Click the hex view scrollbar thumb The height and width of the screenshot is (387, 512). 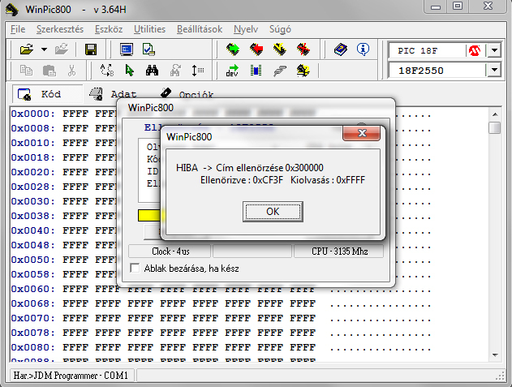click(495, 127)
